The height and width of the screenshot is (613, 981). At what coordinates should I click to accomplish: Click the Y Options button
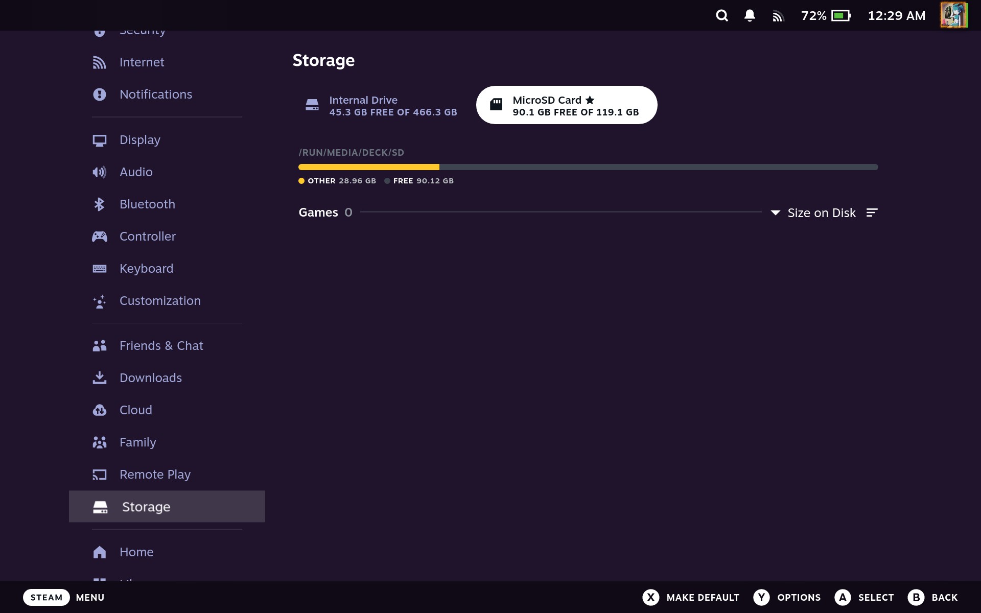point(787,597)
